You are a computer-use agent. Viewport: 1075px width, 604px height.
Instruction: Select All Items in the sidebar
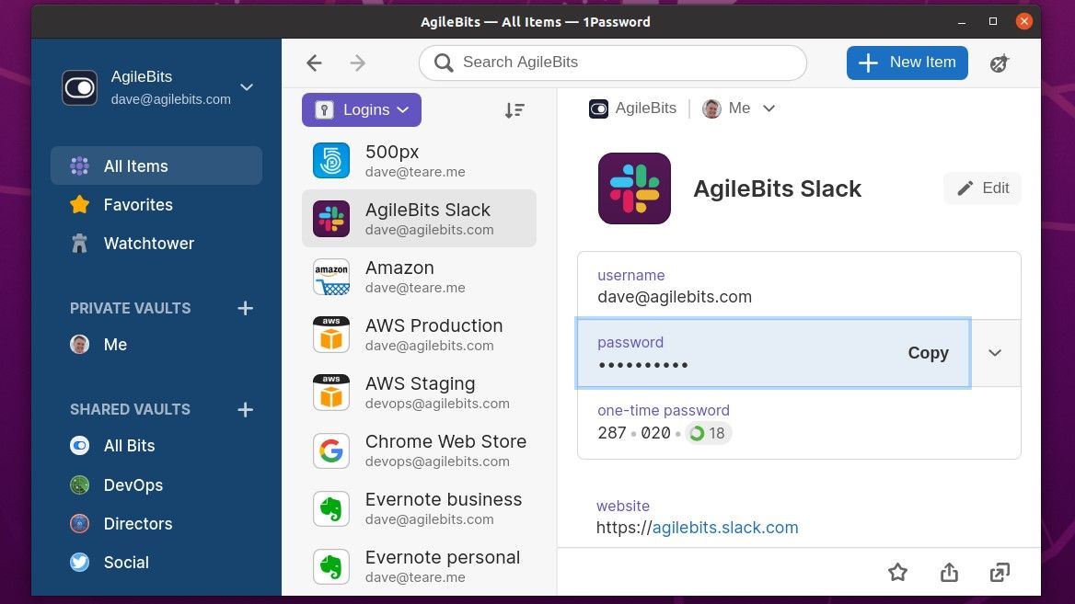(x=156, y=165)
